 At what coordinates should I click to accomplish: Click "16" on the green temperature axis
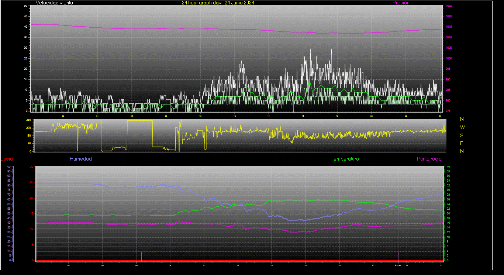click(x=449, y=223)
